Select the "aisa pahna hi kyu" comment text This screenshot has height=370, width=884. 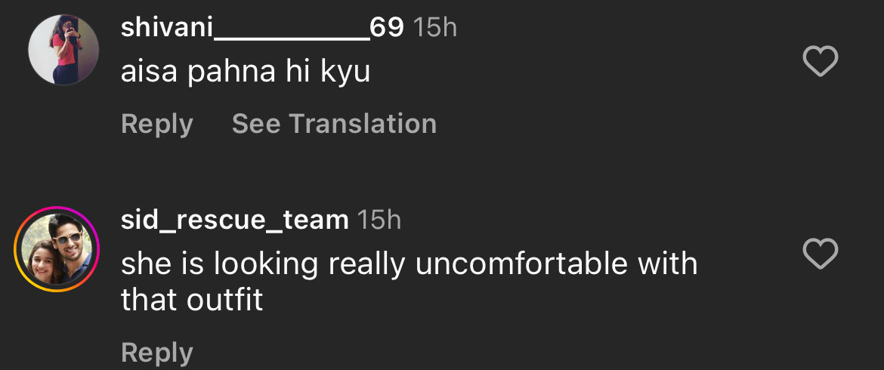[x=246, y=72]
